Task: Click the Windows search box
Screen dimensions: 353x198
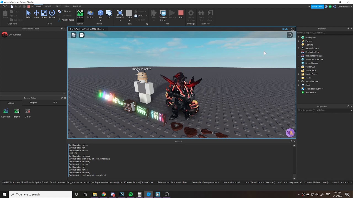Action: pos(40,194)
